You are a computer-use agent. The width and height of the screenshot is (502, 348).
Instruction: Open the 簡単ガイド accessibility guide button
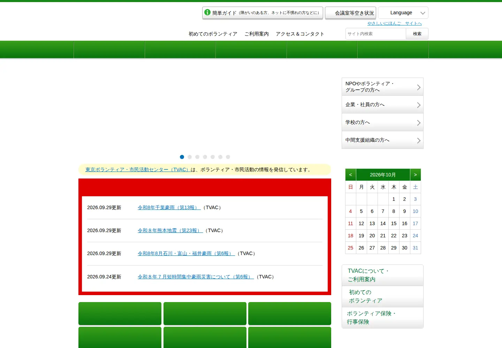[263, 13]
